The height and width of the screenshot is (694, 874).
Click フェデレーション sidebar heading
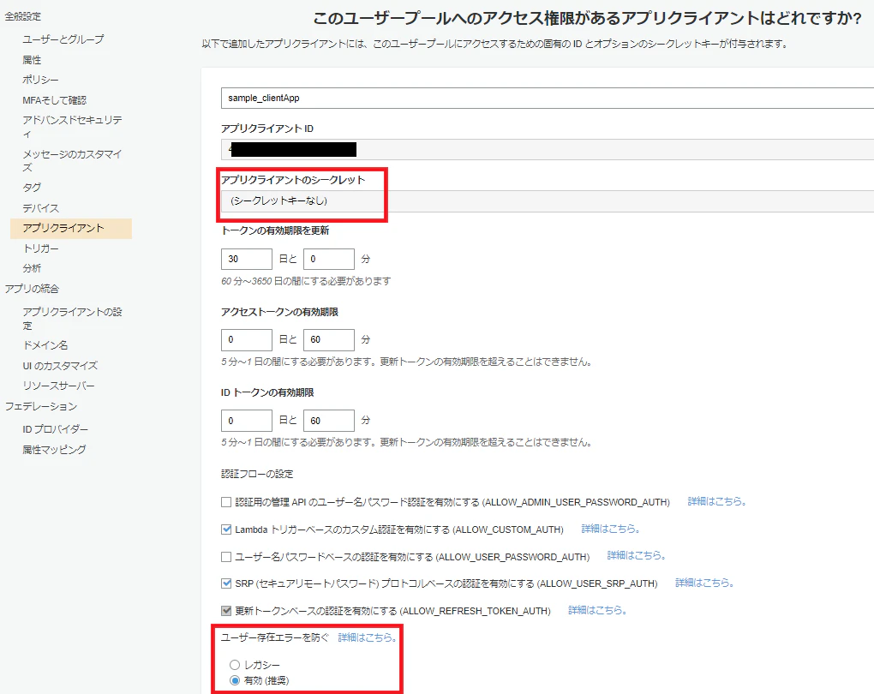(40, 406)
